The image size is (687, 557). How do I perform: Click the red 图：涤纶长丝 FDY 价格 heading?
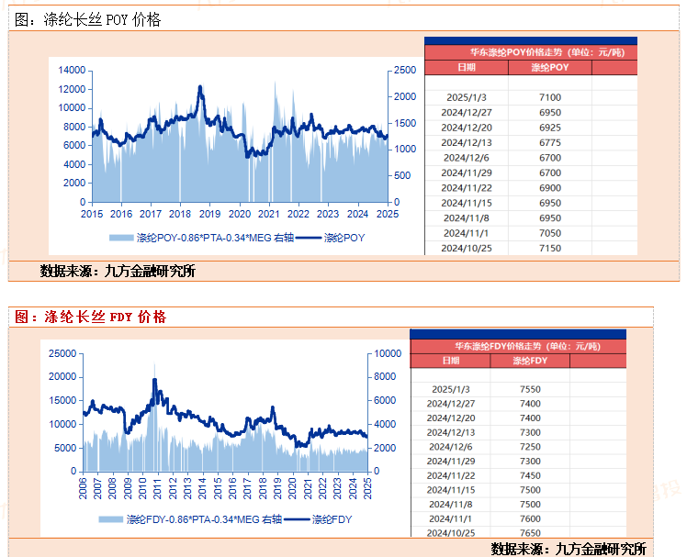pos(91,317)
